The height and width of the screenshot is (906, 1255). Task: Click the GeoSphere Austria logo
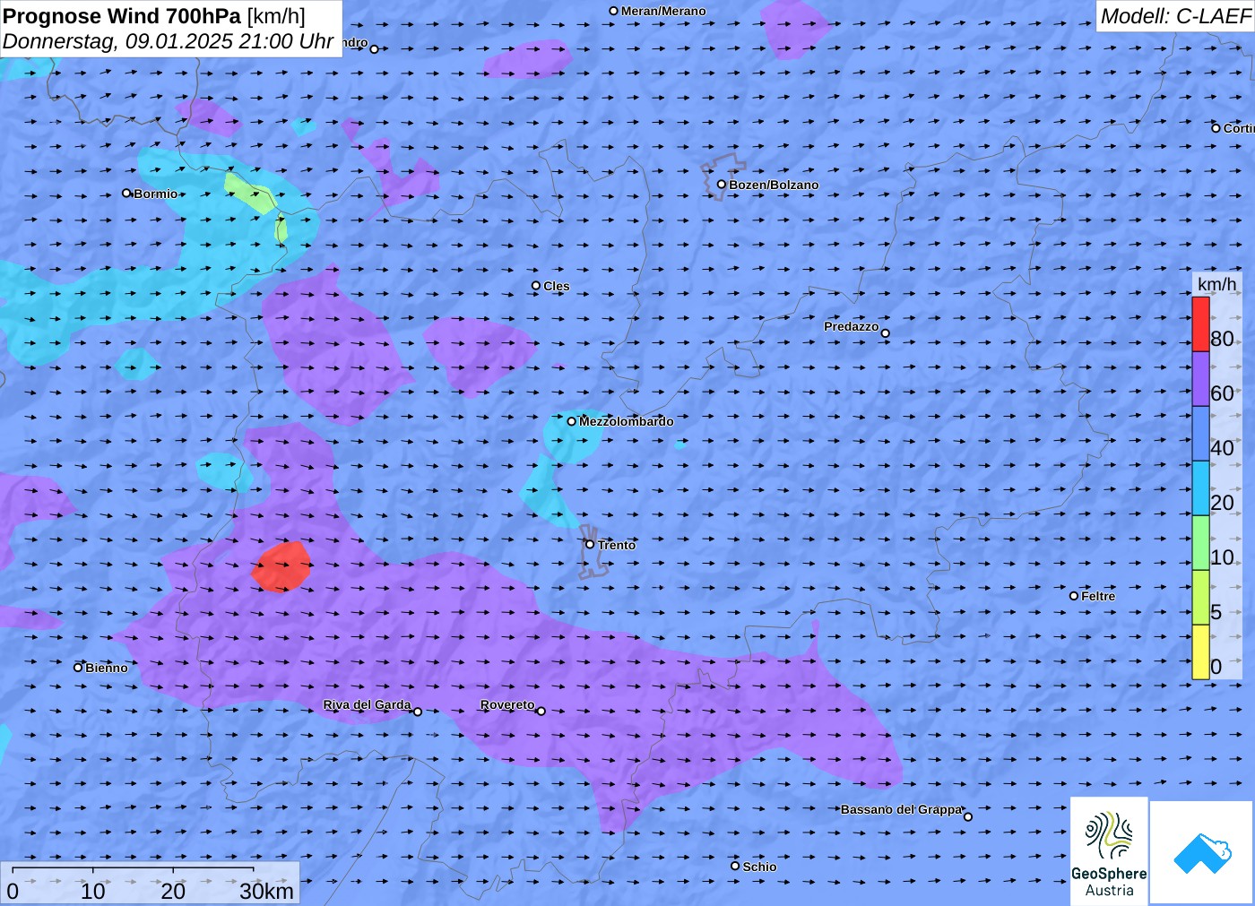[x=1109, y=850]
